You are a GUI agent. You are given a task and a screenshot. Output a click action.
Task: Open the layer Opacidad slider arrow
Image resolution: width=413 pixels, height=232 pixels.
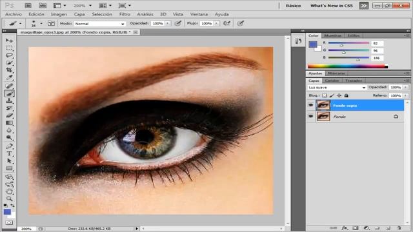406,87
